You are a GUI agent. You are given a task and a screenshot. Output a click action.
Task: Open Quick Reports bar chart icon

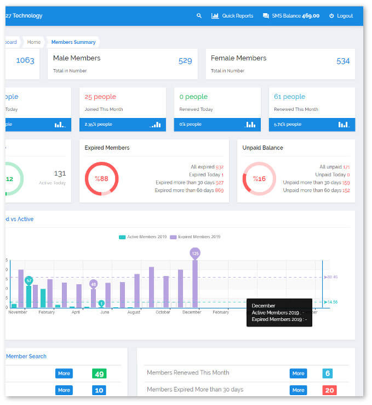[x=215, y=16]
